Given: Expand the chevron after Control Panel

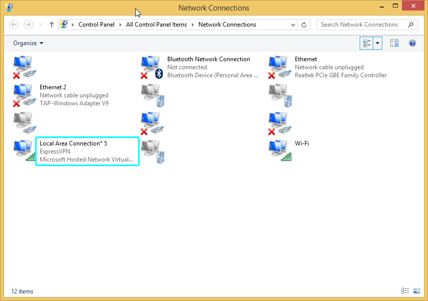Looking at the screenshot, I should tap(121, 25).
